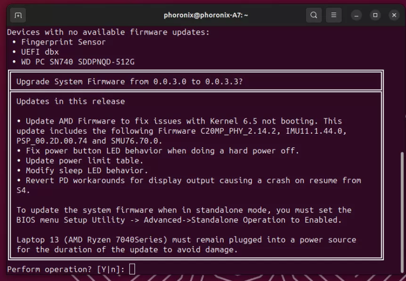Click 'for the duration of the update' line
This screenshot has width=406, height=281.
(127, 250)
